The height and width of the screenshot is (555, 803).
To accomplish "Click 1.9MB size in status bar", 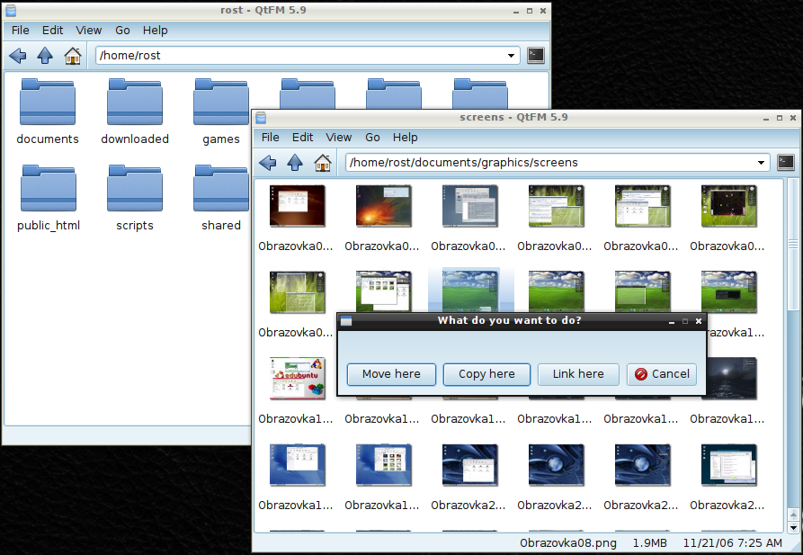I will 649,543.
